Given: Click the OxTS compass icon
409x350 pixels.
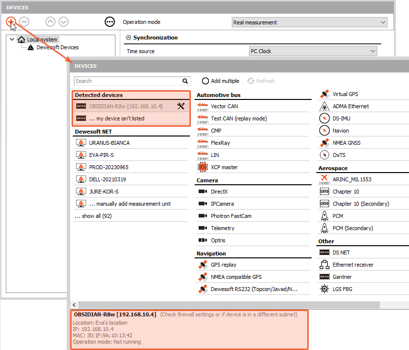Looking at the screenshot, I should (x=324, y=155).
